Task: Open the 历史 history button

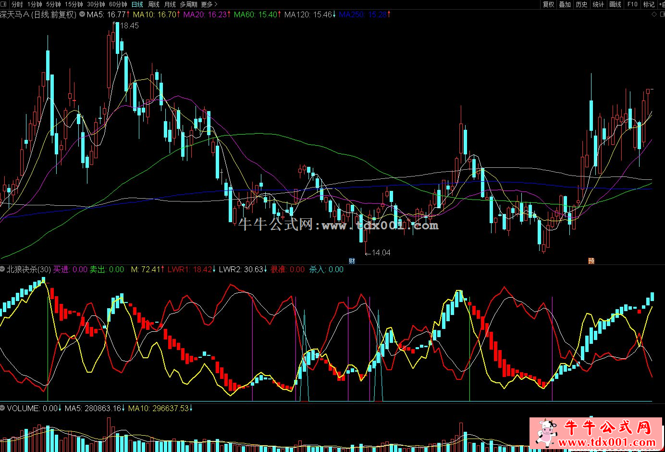Action: 581,4
